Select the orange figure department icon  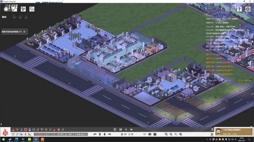pos(59,129)
